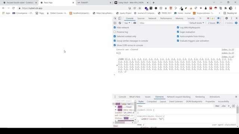Switch to the Security tab
The width and height of the screenshot is (239, 134).
tap(191, 18)
